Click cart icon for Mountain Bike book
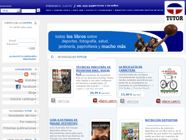 pyautogui.click(x=95, y=100)
